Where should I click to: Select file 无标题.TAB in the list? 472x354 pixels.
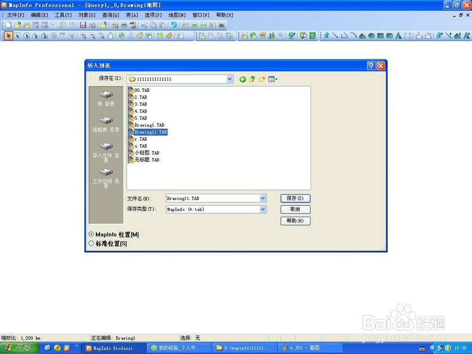(x=143, y=160)
